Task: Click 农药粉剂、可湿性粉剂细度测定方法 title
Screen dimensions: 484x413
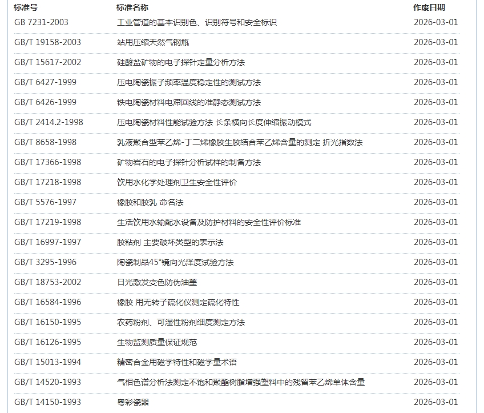Action: [x=180, y=322]
